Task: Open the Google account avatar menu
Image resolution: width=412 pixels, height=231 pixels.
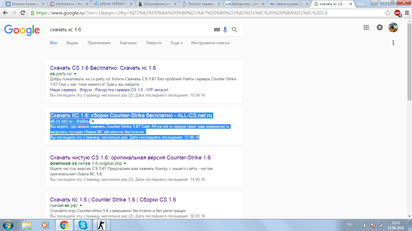Action: [x=393, y=27]
